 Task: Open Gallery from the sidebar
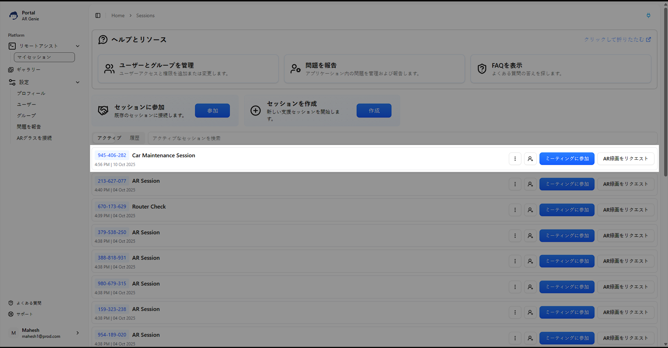coord(28,70)
